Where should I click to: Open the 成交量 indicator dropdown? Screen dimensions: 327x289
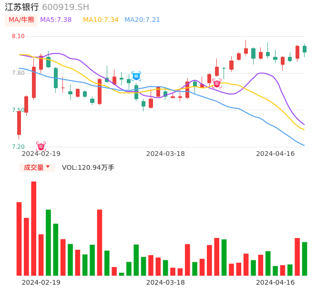point(37,167)
